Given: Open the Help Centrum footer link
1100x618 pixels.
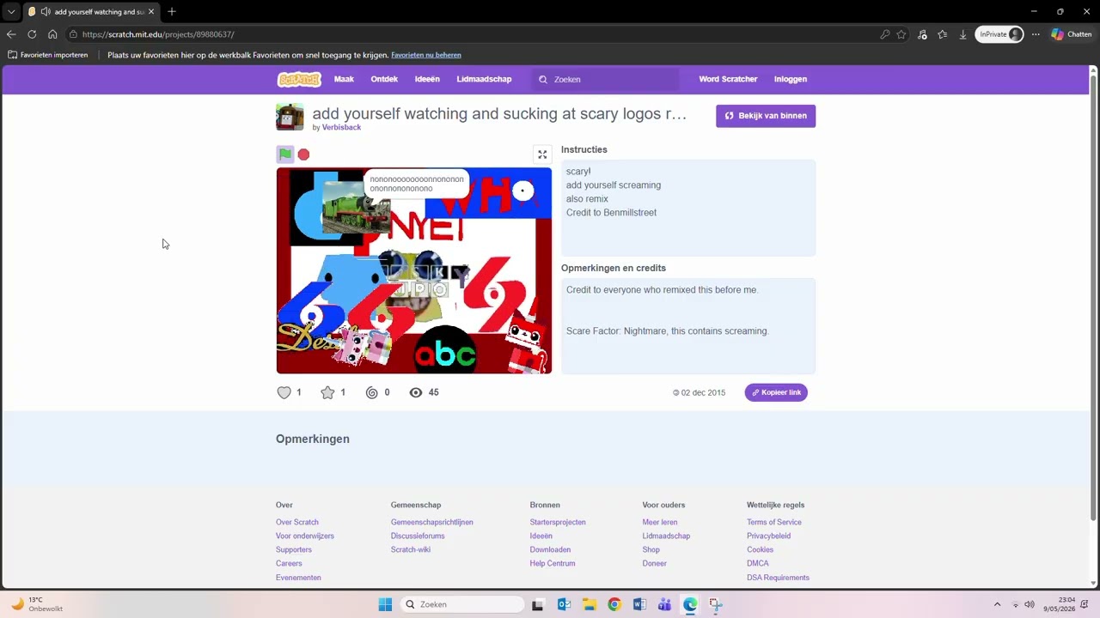Looking at the screenshot, I should [553, 563].
